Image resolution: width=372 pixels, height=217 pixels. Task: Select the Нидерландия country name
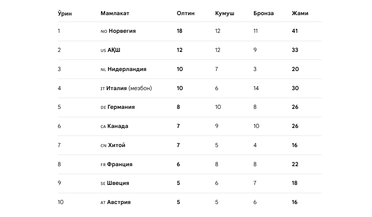coord(127,69)
